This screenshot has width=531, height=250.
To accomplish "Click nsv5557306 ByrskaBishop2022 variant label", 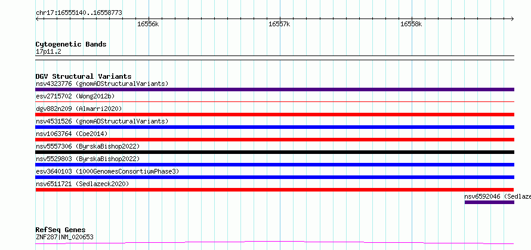I will [88, 146].
